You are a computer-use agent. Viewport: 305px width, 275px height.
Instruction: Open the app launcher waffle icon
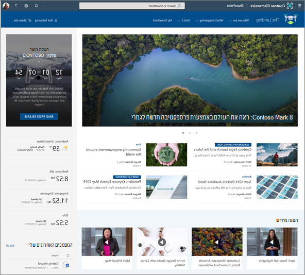[299, 6]
